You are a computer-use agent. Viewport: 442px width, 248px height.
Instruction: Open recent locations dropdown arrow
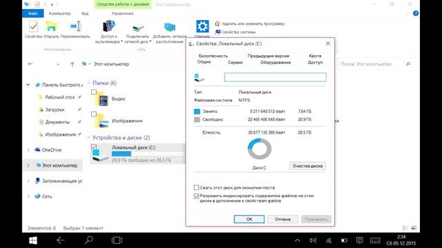(x=58, y=64)
